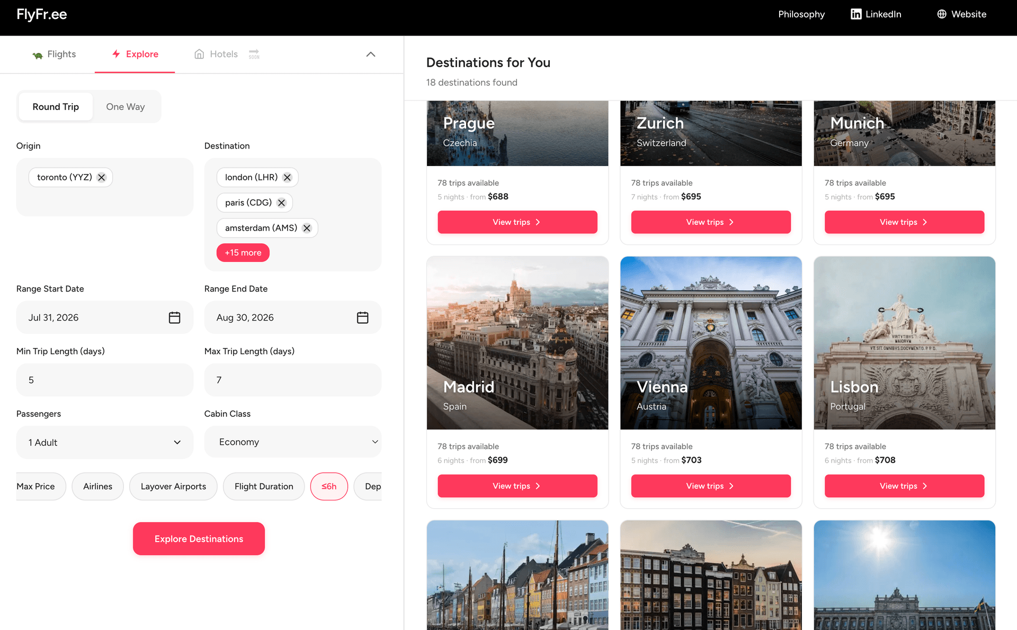
Task: View trips for Zurich
Action: click(711, 222)
